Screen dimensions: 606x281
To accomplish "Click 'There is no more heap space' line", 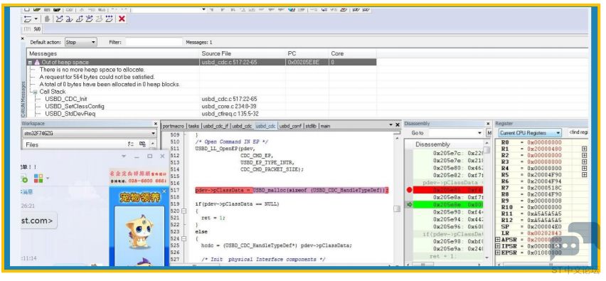I will coord(92,70).
